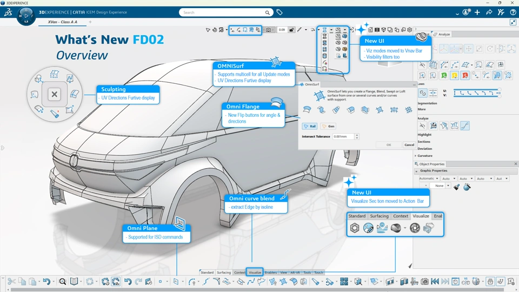Click the globe icon in bottom toolbar
This screenshot has height=292, width=519.
point(476,281)
